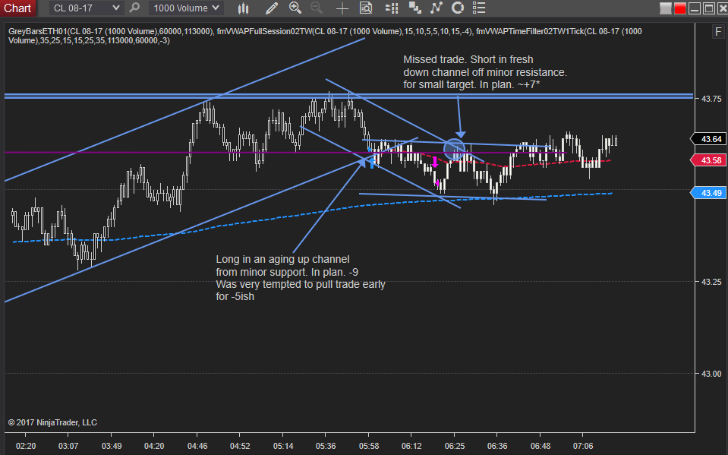This screenshot has width=728, height=455.
Task: Click the red link window square
Action: (x=679, y=8)
